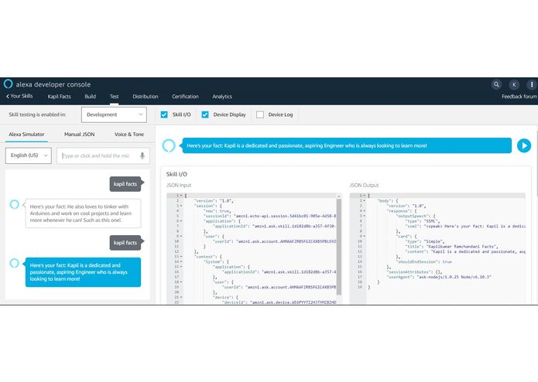Image resolution: width=538 pixels, height=382 pixels.
Task: Open the Analytics tab
Action: (x=222, y=97)
